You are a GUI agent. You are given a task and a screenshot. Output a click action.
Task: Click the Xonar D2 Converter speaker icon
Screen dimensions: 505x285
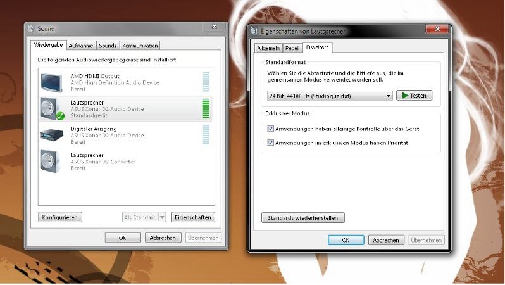tap(50, 161)
